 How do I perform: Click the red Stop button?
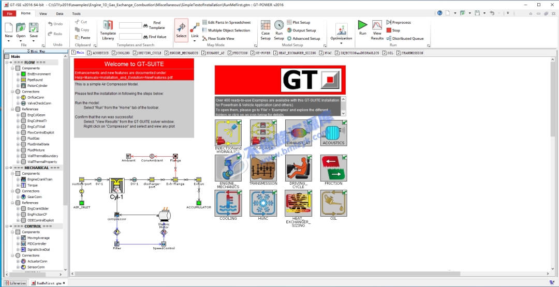coord(393,31)
